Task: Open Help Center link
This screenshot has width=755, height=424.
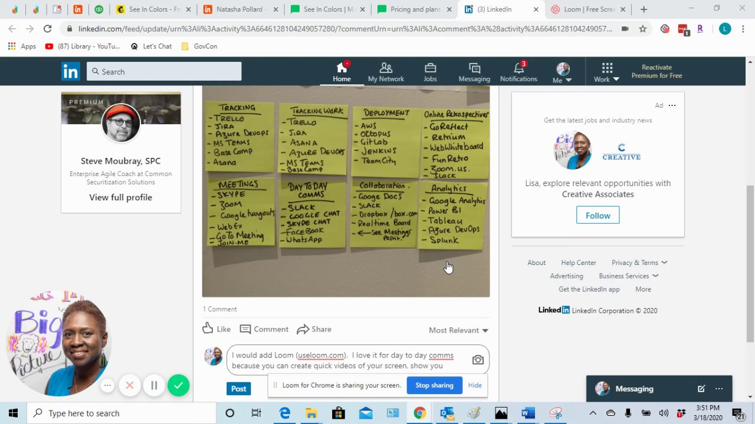Action: pyautogui.click(x=579, y=263)
